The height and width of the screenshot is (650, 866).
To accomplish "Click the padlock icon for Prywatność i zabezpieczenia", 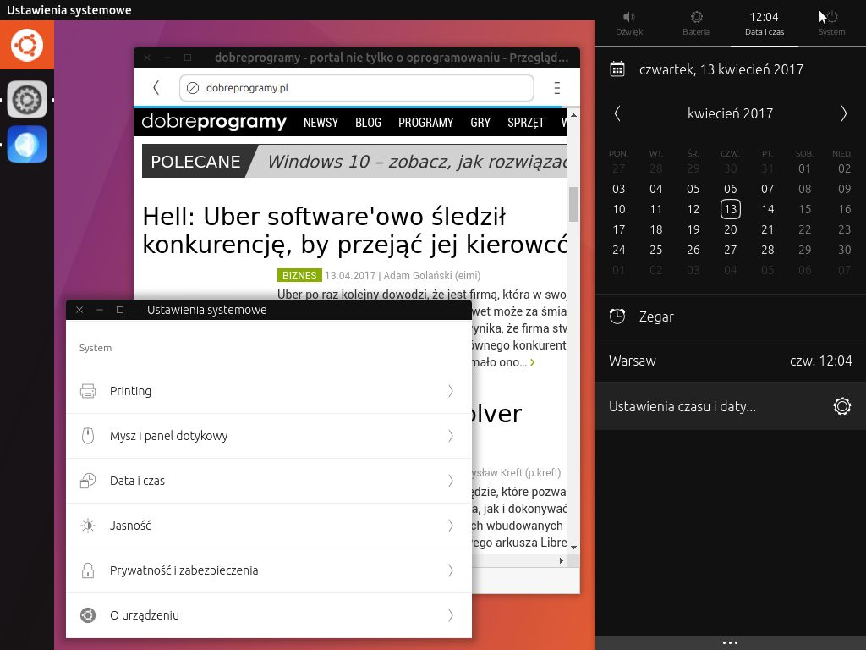I will (88, 570).
